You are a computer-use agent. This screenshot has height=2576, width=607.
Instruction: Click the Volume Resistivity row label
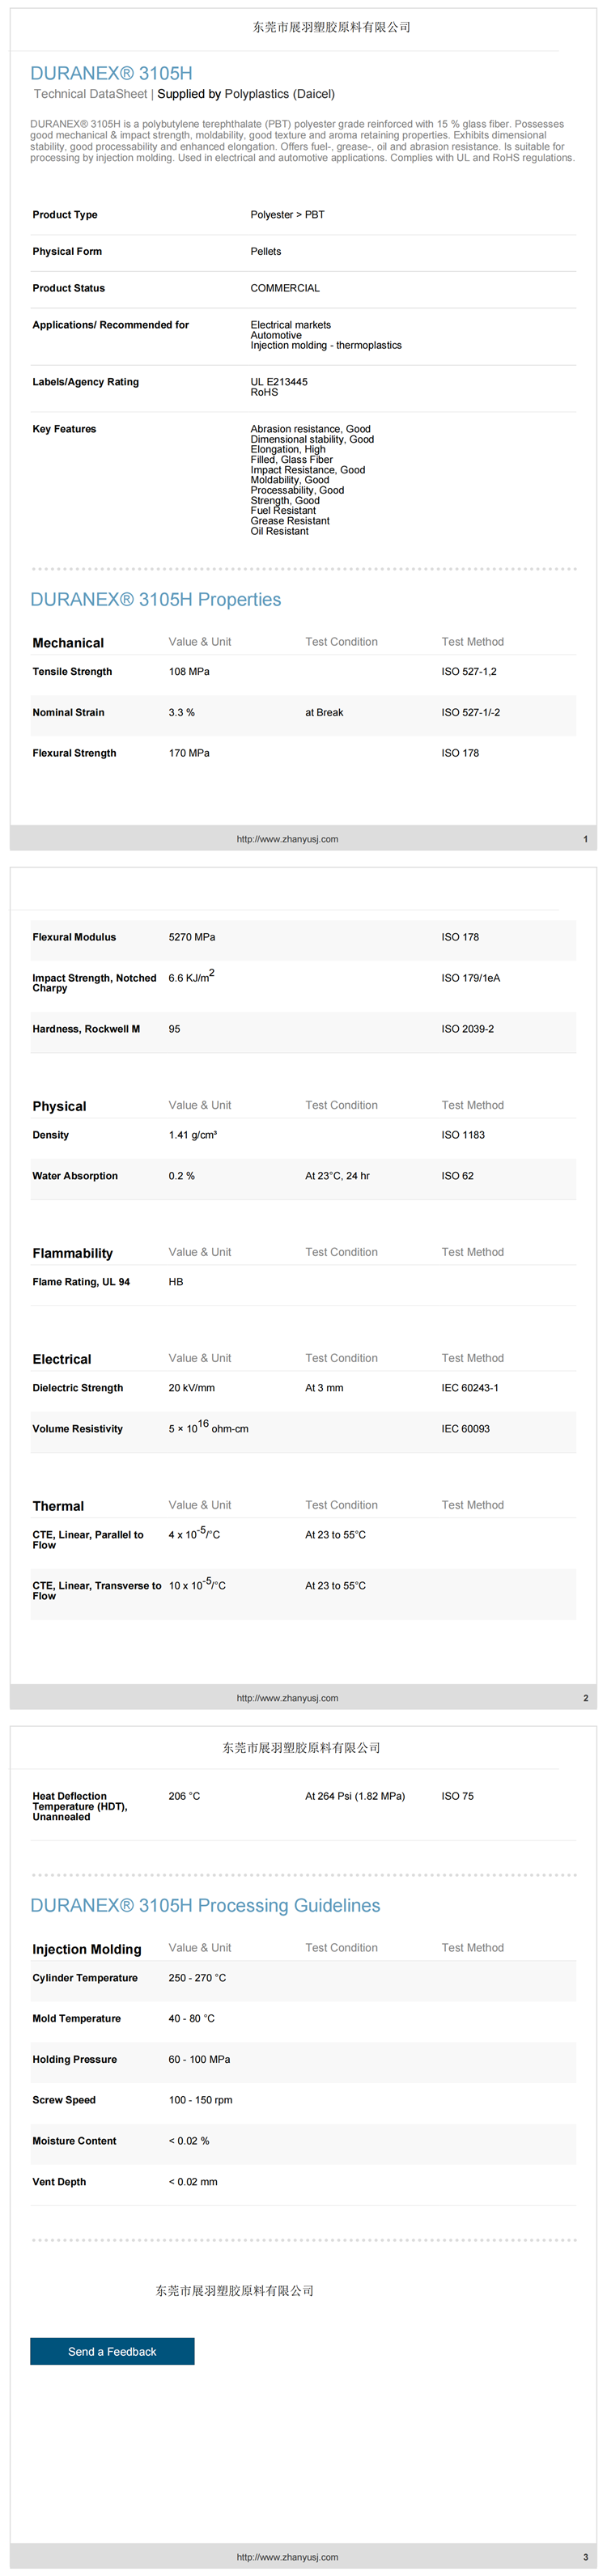[x=77, y=1429]
